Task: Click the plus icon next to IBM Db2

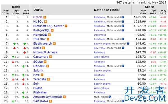Action: [x=48, y=39]
